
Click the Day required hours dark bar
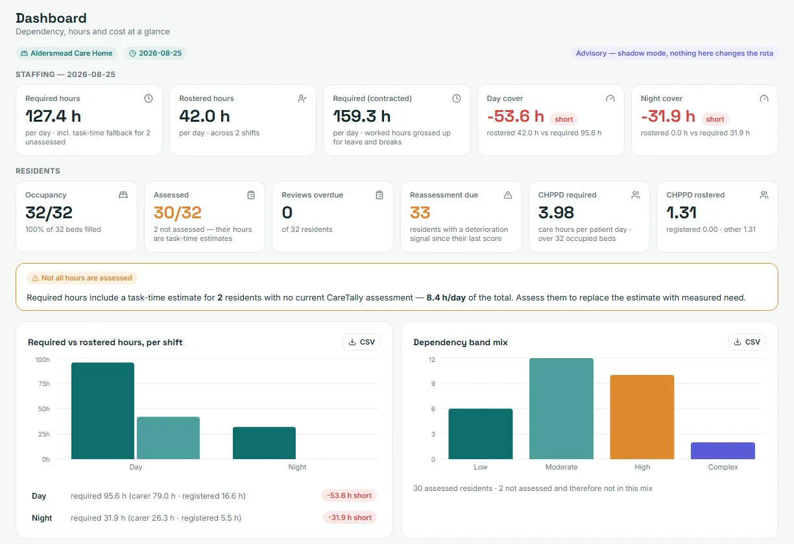coord(102,411)
